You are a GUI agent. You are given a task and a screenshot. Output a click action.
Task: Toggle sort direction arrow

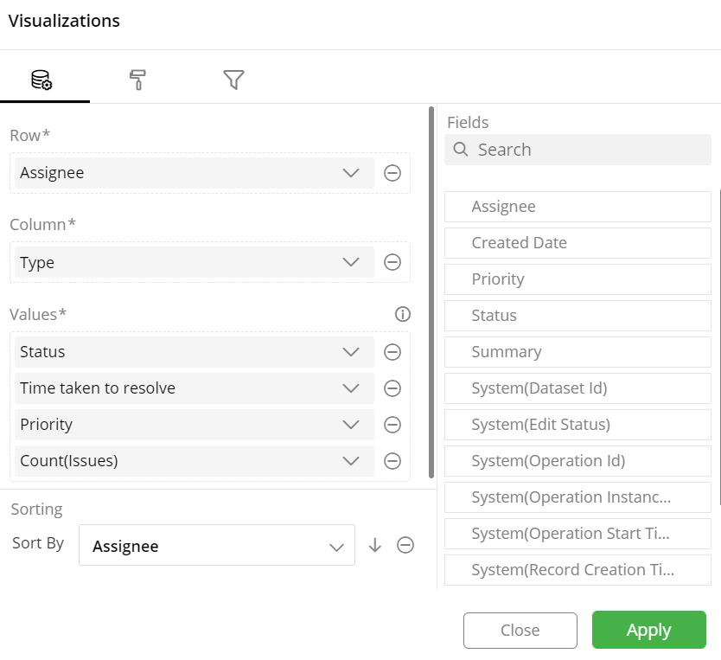375,545
